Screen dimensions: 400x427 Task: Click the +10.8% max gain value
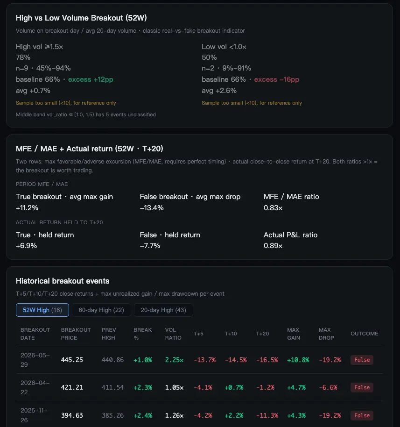click(x=298, y=360)
